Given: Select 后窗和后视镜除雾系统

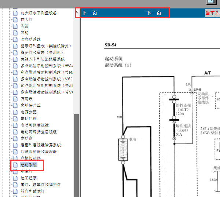Looking at the screenshot, I should pos(41,145).
